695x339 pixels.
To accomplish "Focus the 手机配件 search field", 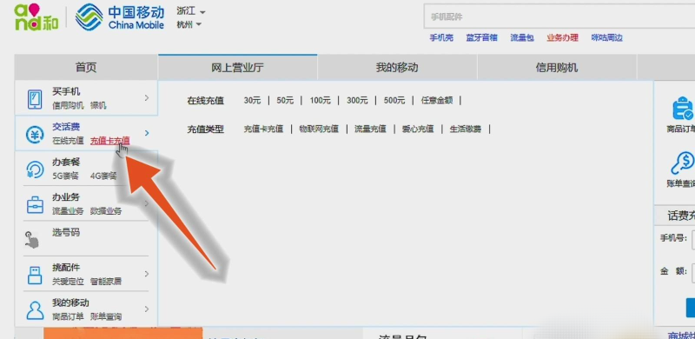I will (559, 17).
